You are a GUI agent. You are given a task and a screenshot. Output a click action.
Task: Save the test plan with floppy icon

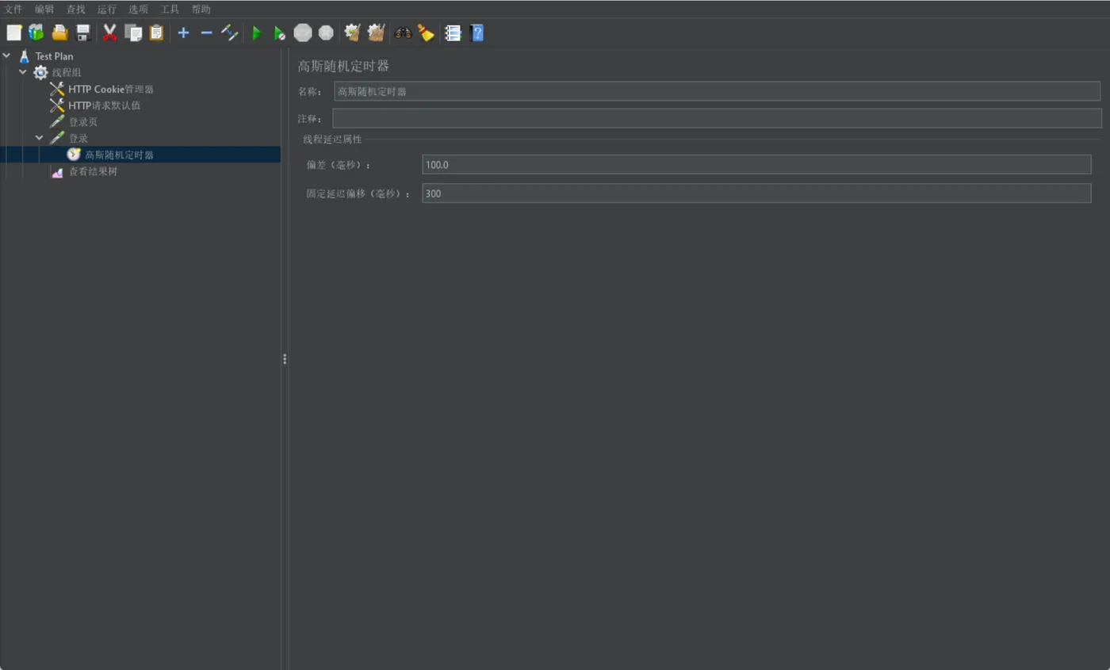(82, 33)
